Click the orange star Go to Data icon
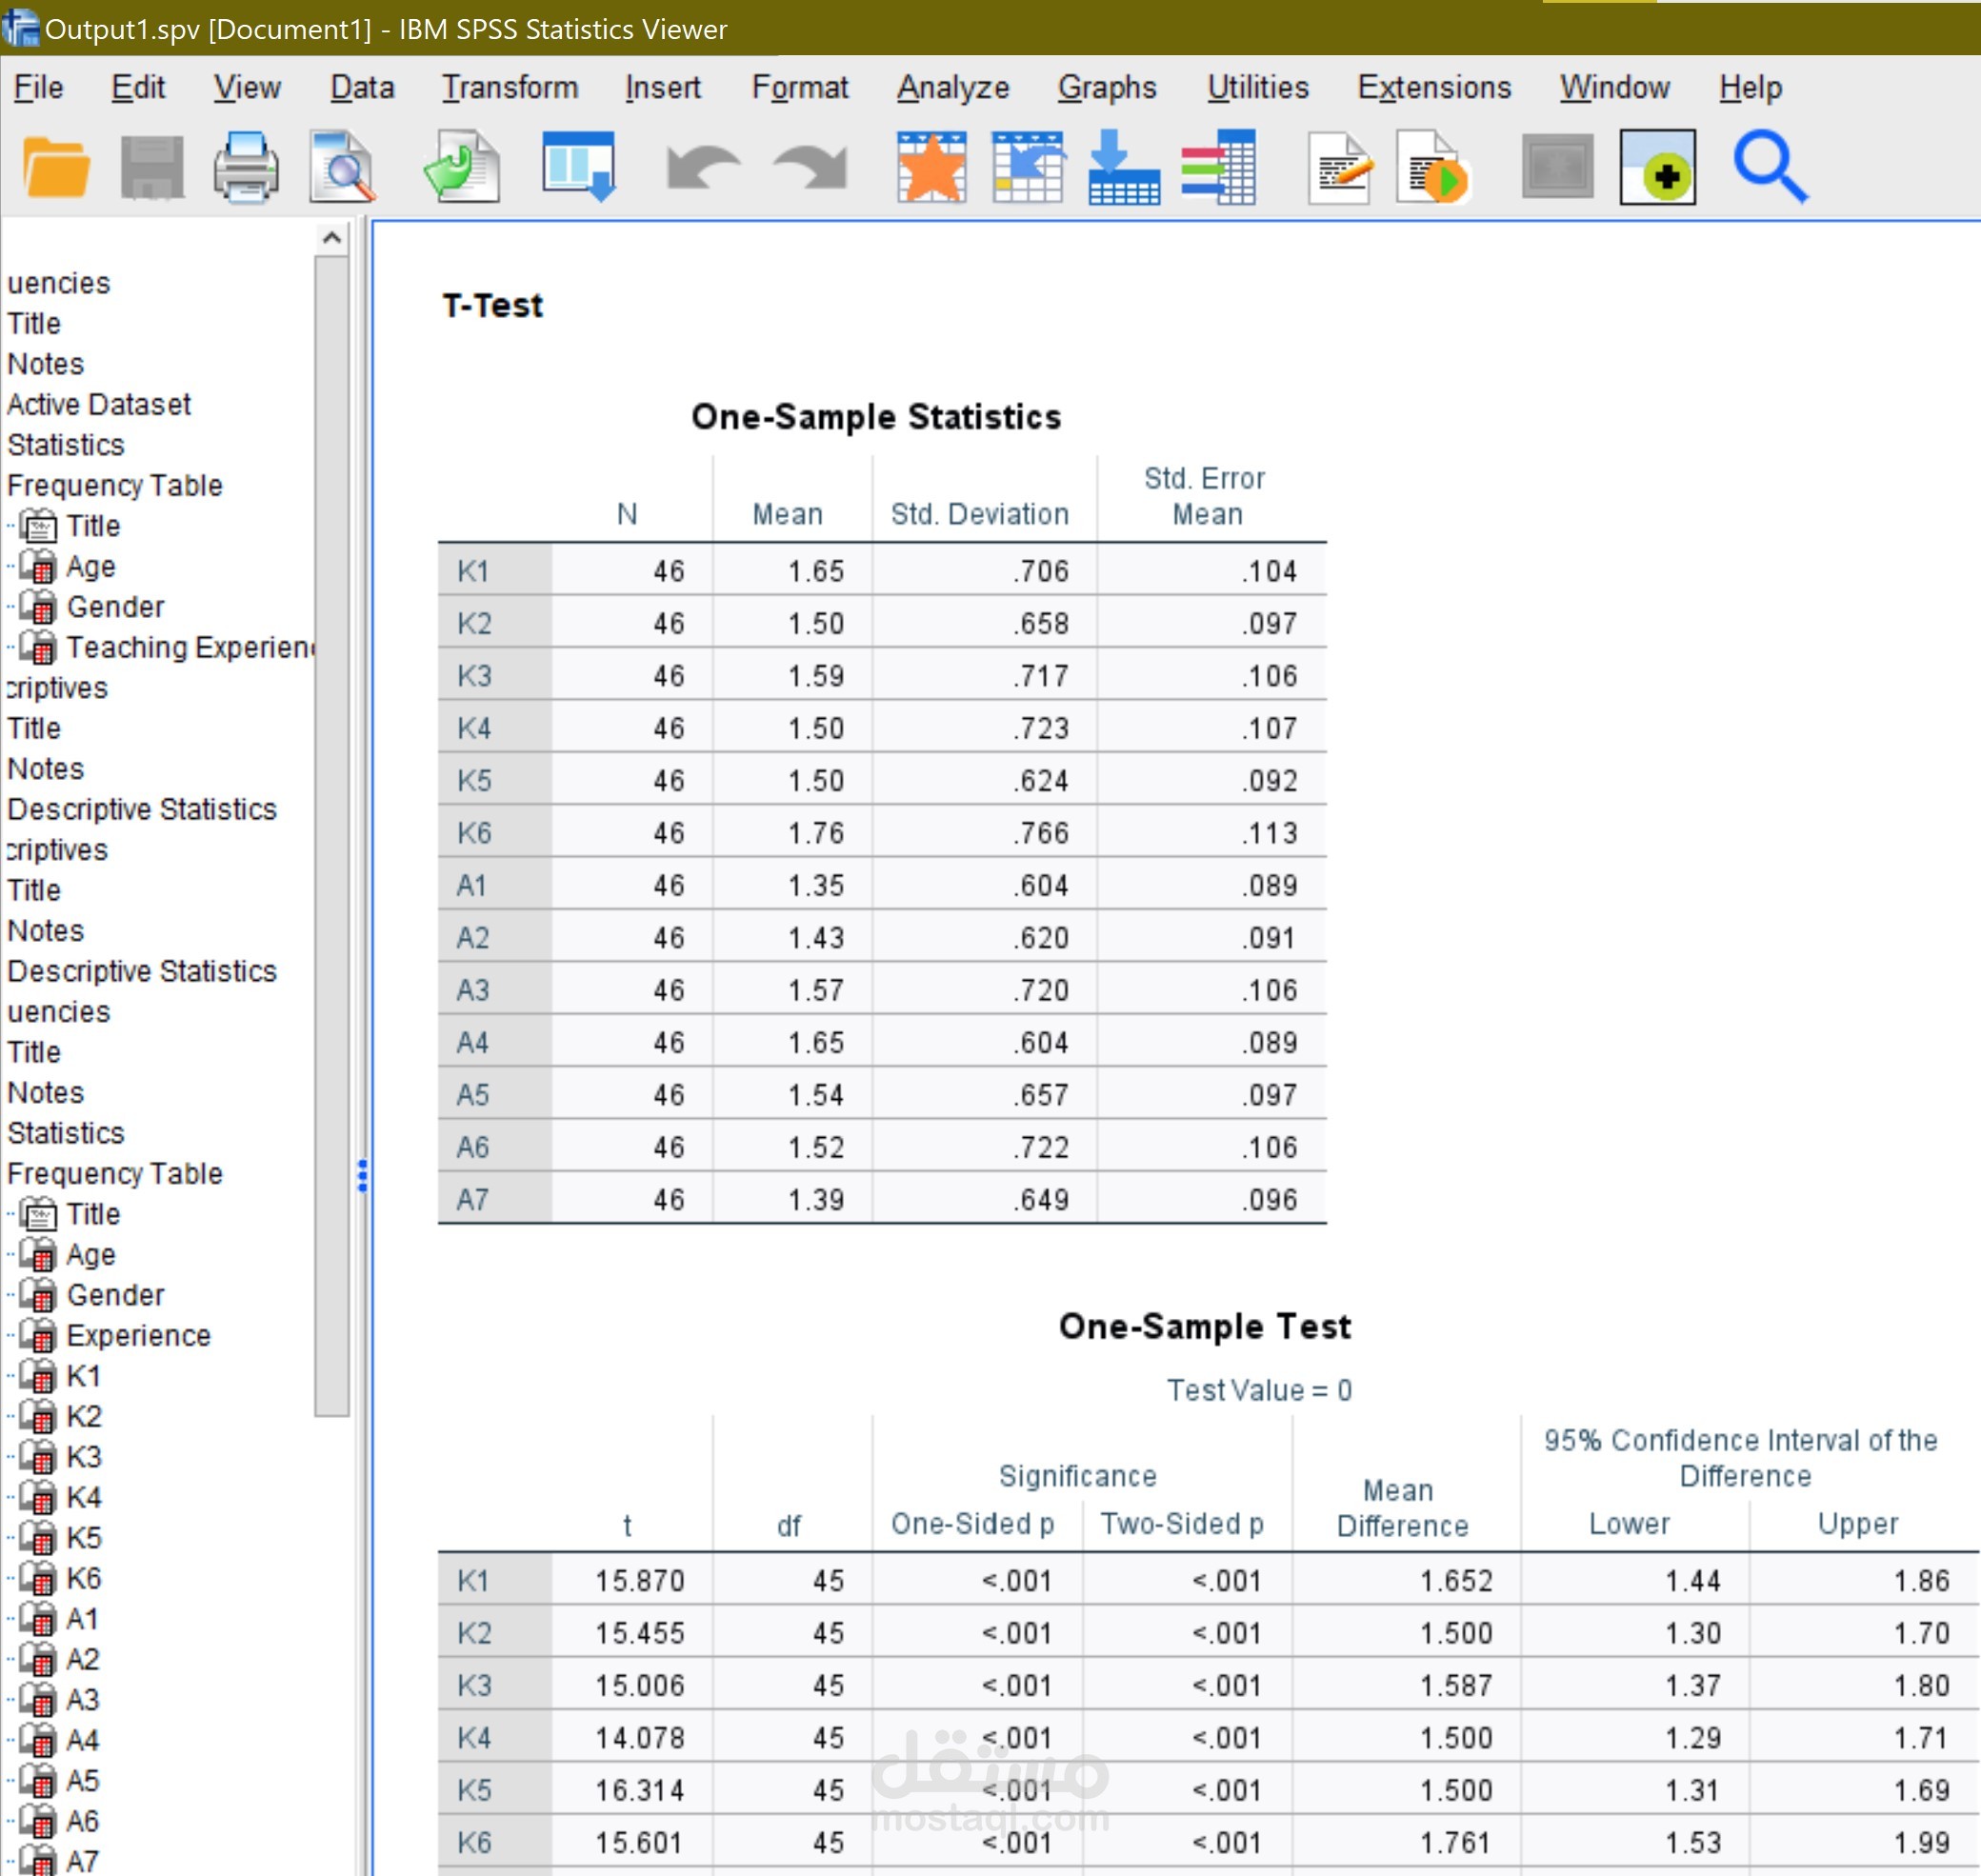This screenshot has width=1981, height=1876. (931, 167)
